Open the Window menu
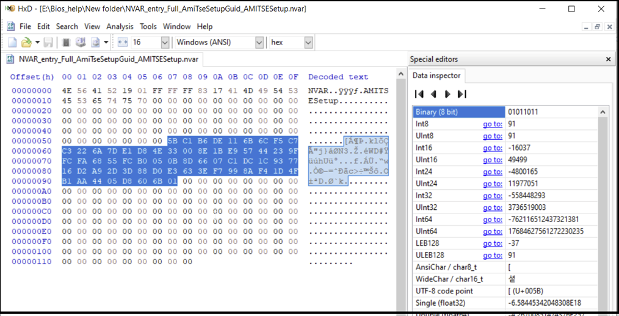Image resolution: width=619 pixels, height=316 pixels. 176,26
